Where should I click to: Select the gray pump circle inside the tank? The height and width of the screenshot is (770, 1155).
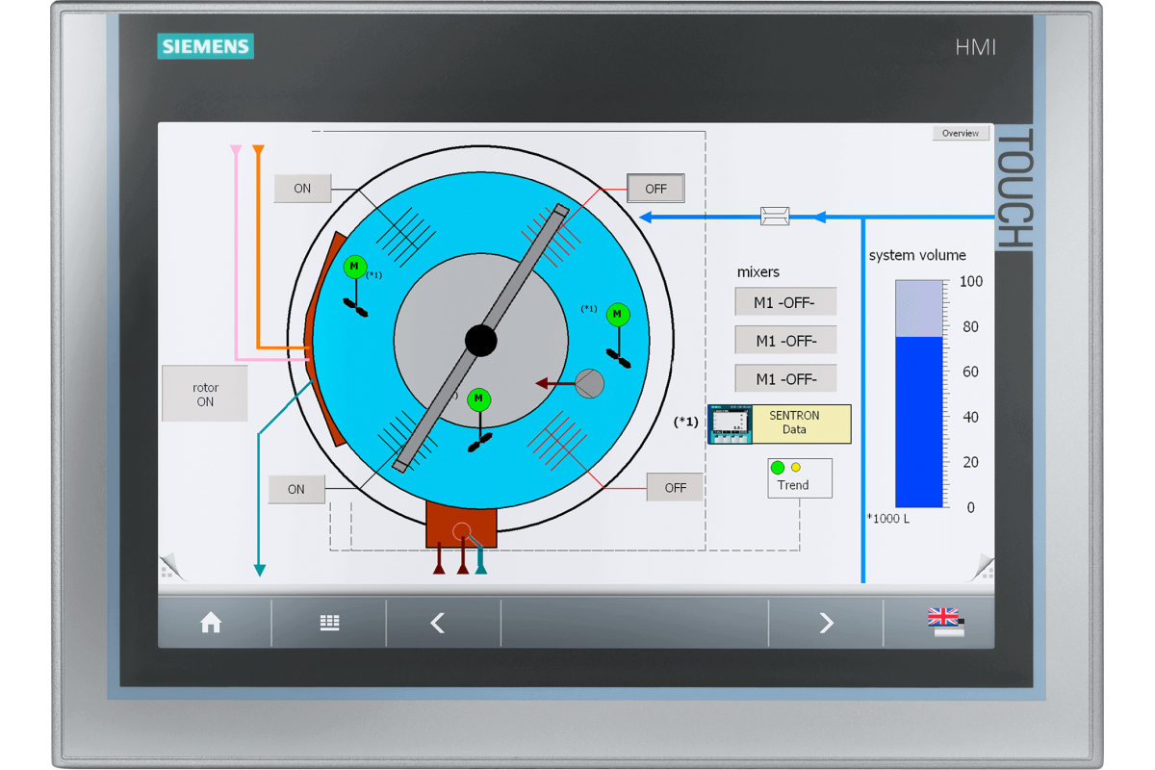[x=589, y=383]
